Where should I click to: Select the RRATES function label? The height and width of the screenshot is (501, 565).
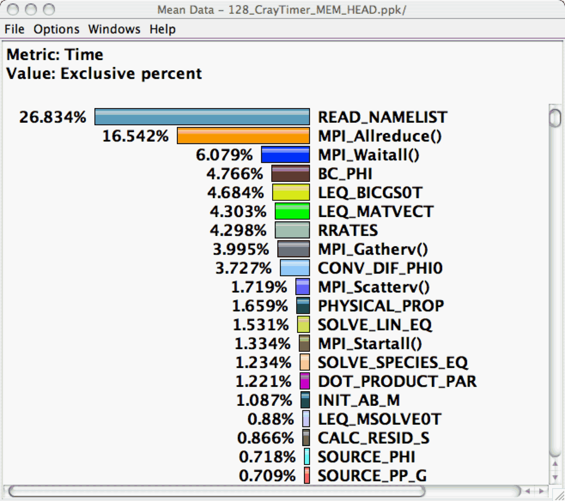click(x=348, y=230)
